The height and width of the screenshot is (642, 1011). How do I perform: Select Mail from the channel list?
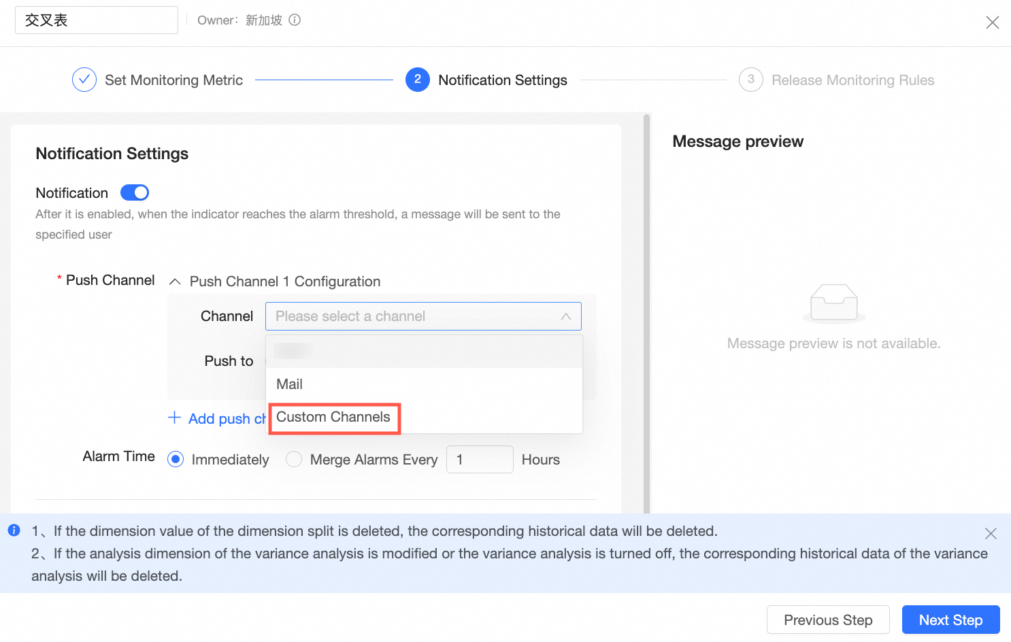point(290,384)
